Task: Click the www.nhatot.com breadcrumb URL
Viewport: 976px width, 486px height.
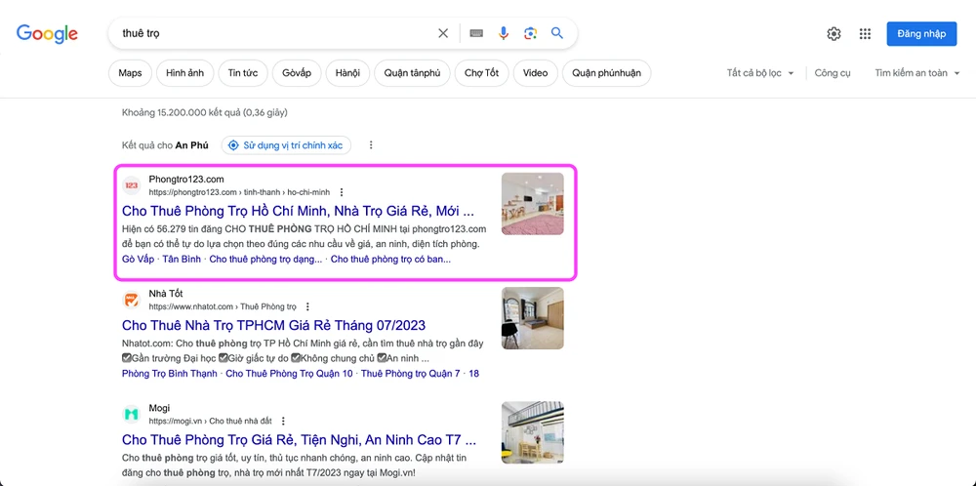Action: [223, 306]
